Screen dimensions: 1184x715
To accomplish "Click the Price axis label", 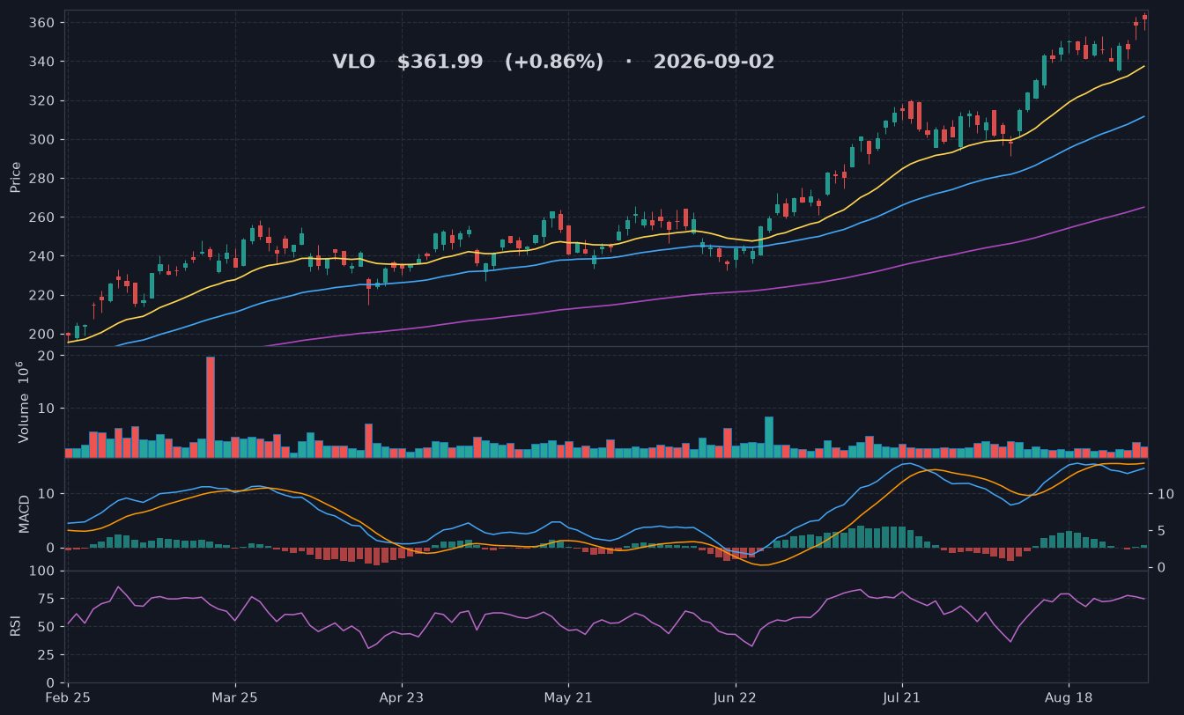I will tap(15, 177).
